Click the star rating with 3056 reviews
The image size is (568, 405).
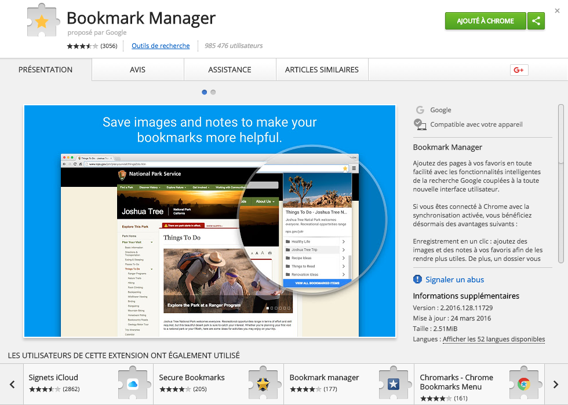pos(92,46)
